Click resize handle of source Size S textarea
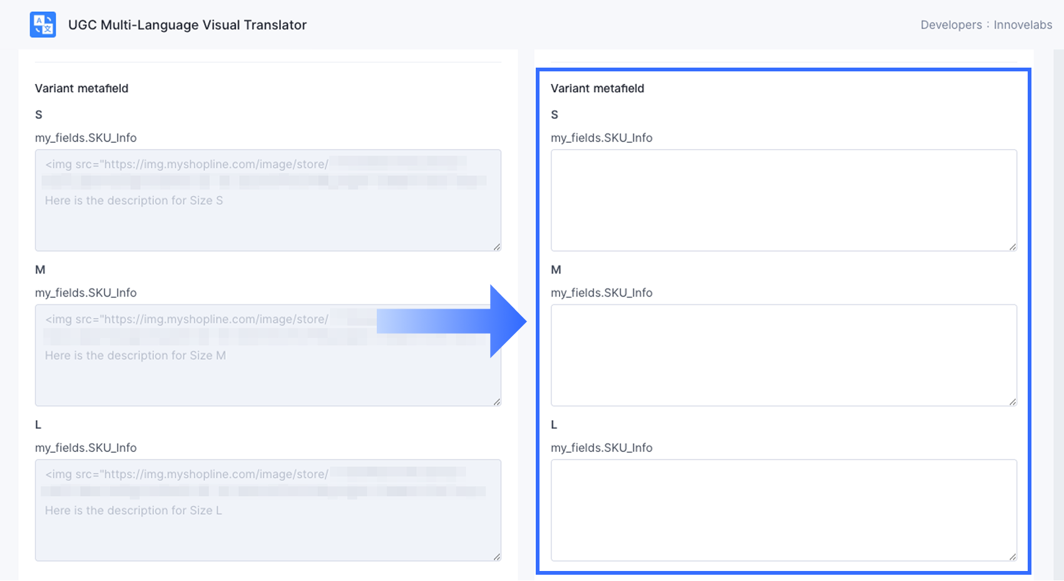1064x581 pixels. (x=497, y=247)
